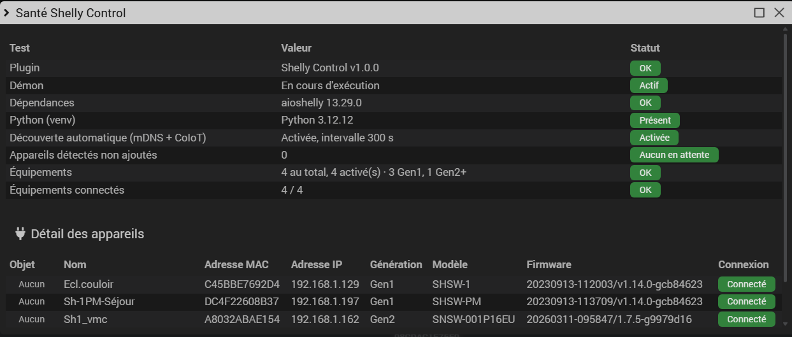Click the Activée badge for Découverte automatique
792x337 pixels.
click(x=654, y=138)
